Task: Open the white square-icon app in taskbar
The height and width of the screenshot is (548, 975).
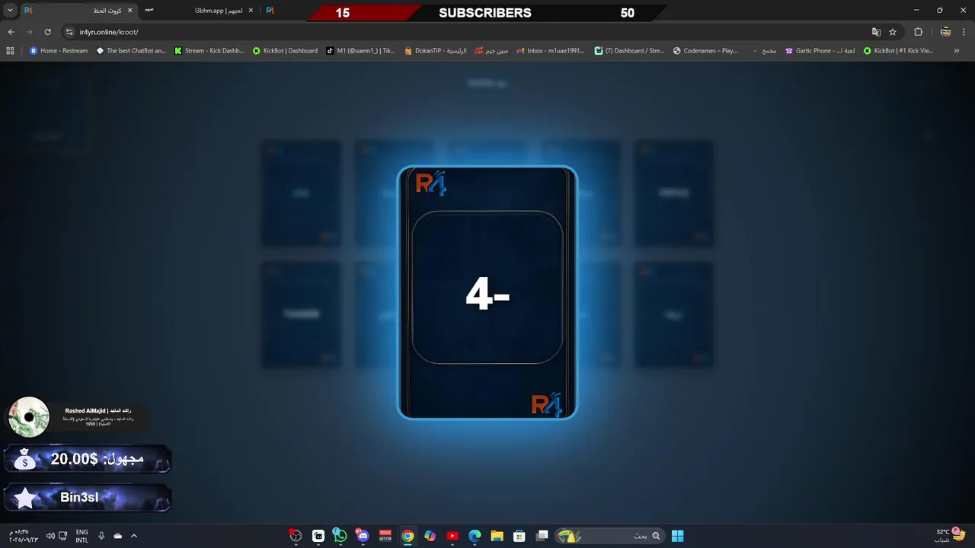Action: (x=318, y=536)
